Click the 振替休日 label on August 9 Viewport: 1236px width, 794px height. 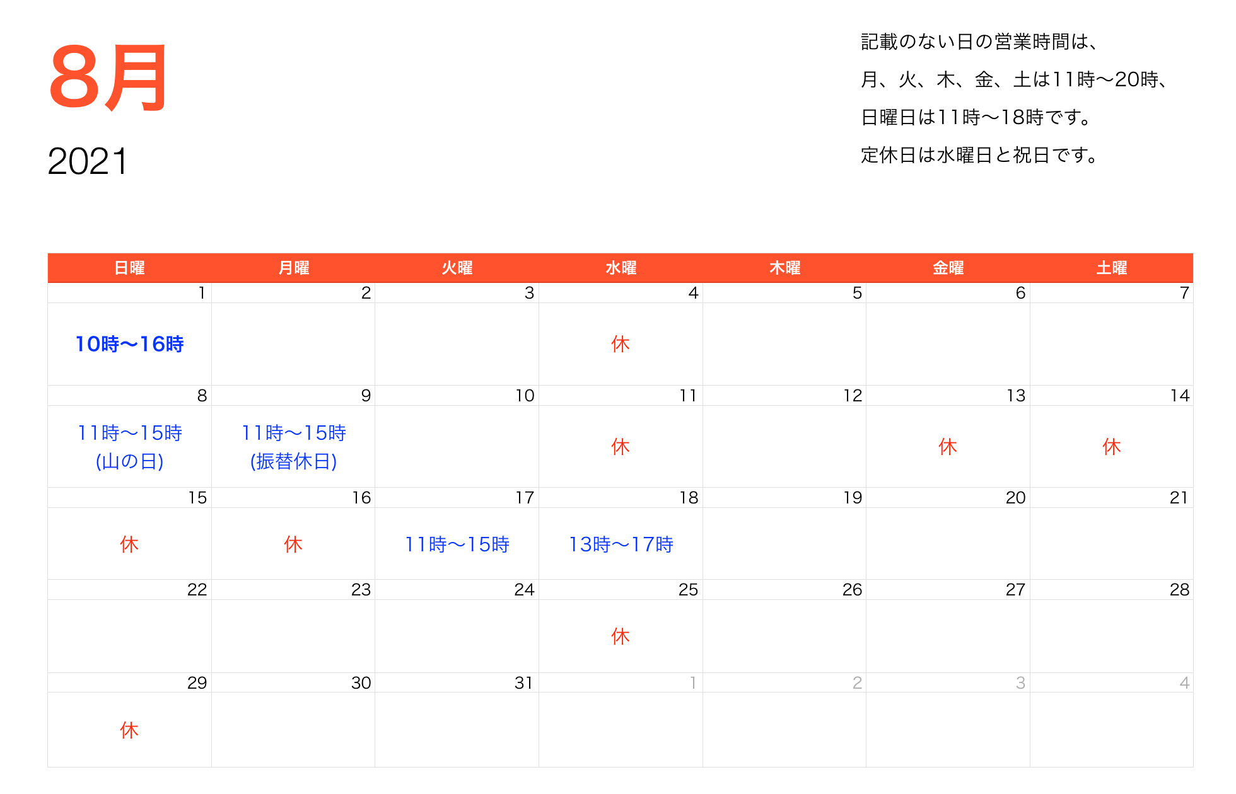pyautogui.click(x=293, y=461)
